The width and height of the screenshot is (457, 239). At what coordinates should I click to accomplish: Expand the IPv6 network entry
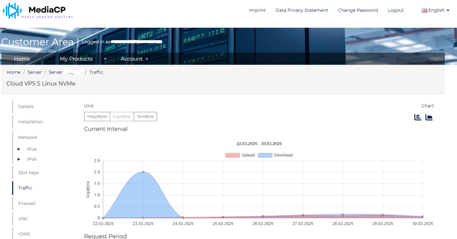[x=19, y=159]
